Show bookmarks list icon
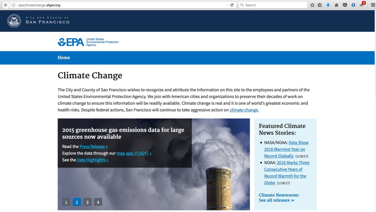 (320, 5)
